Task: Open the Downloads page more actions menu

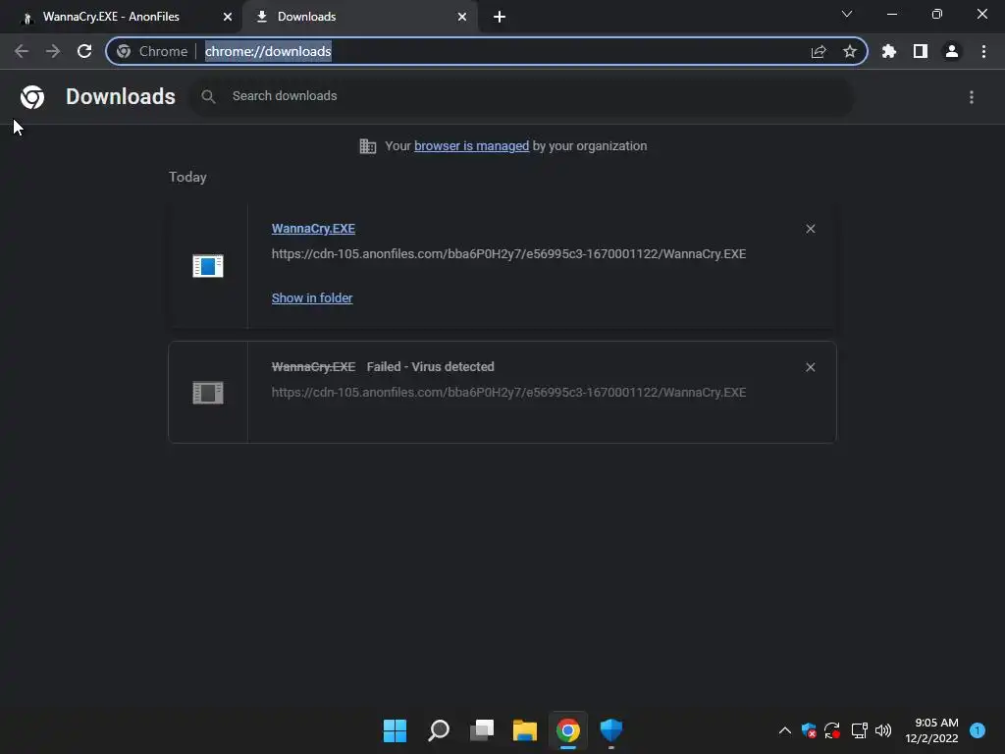Action: (x=972, y=97)
